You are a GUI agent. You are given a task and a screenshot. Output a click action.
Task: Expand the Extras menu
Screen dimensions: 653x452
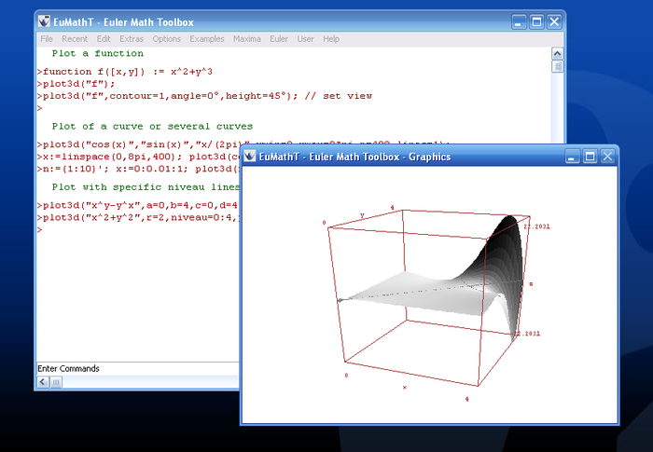click(132, 39)
